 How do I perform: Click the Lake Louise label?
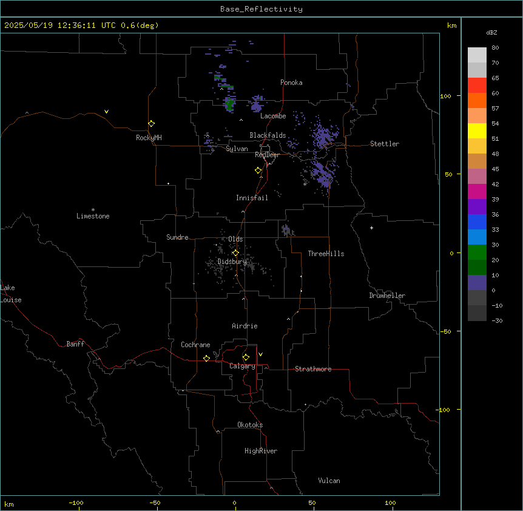pos(10,294)
